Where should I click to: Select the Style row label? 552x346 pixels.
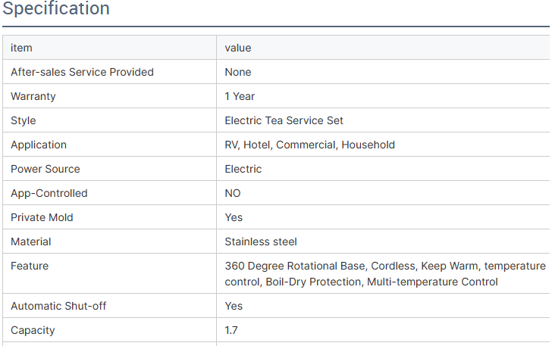(24, 120)
